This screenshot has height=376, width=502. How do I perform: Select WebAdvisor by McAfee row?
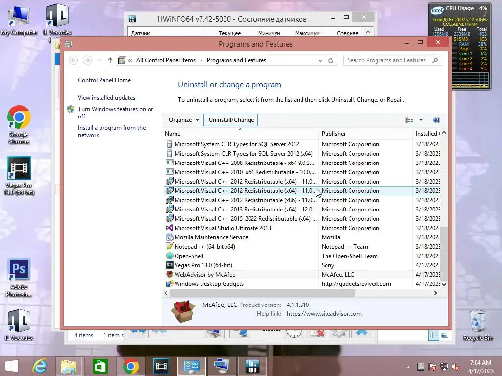point(301,274)
